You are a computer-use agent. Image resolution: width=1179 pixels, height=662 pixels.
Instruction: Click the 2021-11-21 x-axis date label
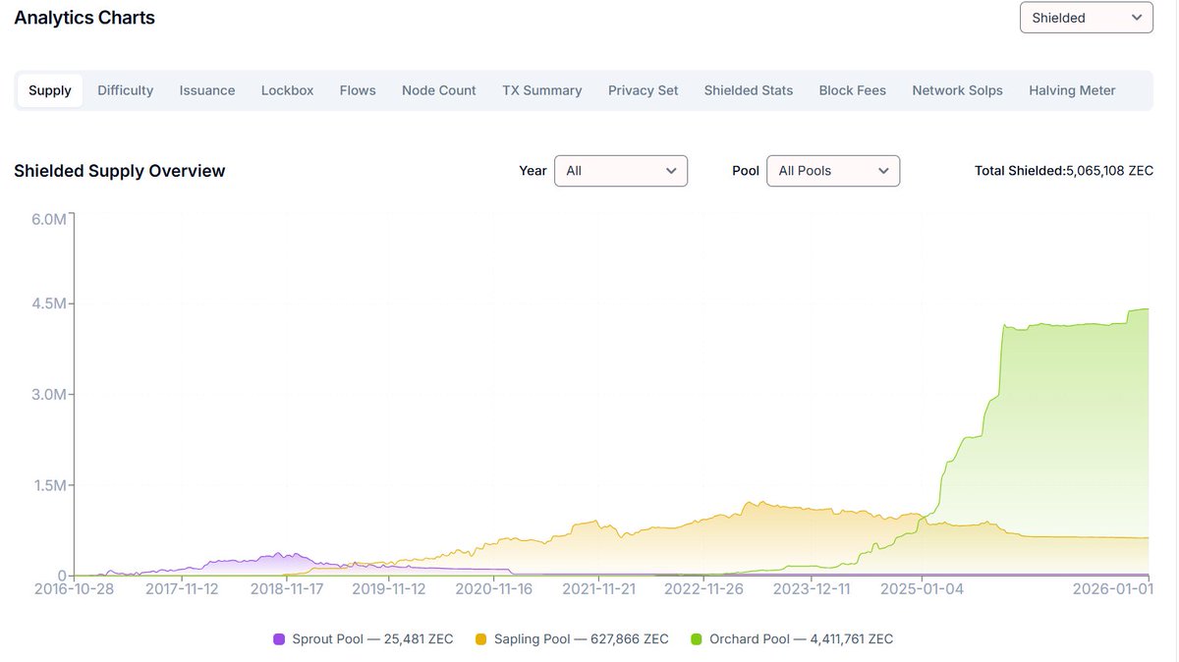(599, 589)
